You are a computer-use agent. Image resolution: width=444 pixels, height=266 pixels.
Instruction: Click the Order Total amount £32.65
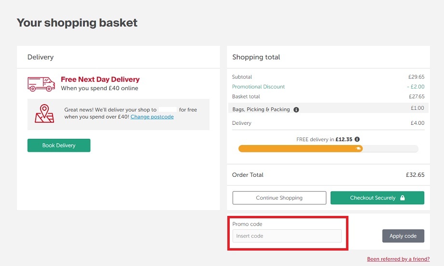[415, 175]
